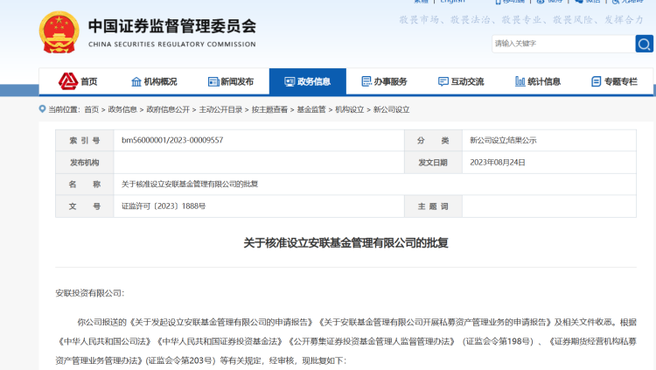Viewport: 656px width, 370px height.
Task: Open the 首页 navigation tab
Action: click(78, 81)
